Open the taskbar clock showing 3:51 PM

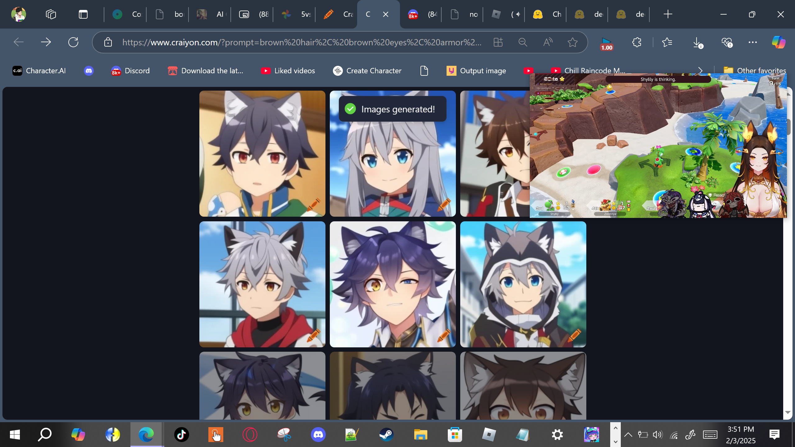point(741,435)
